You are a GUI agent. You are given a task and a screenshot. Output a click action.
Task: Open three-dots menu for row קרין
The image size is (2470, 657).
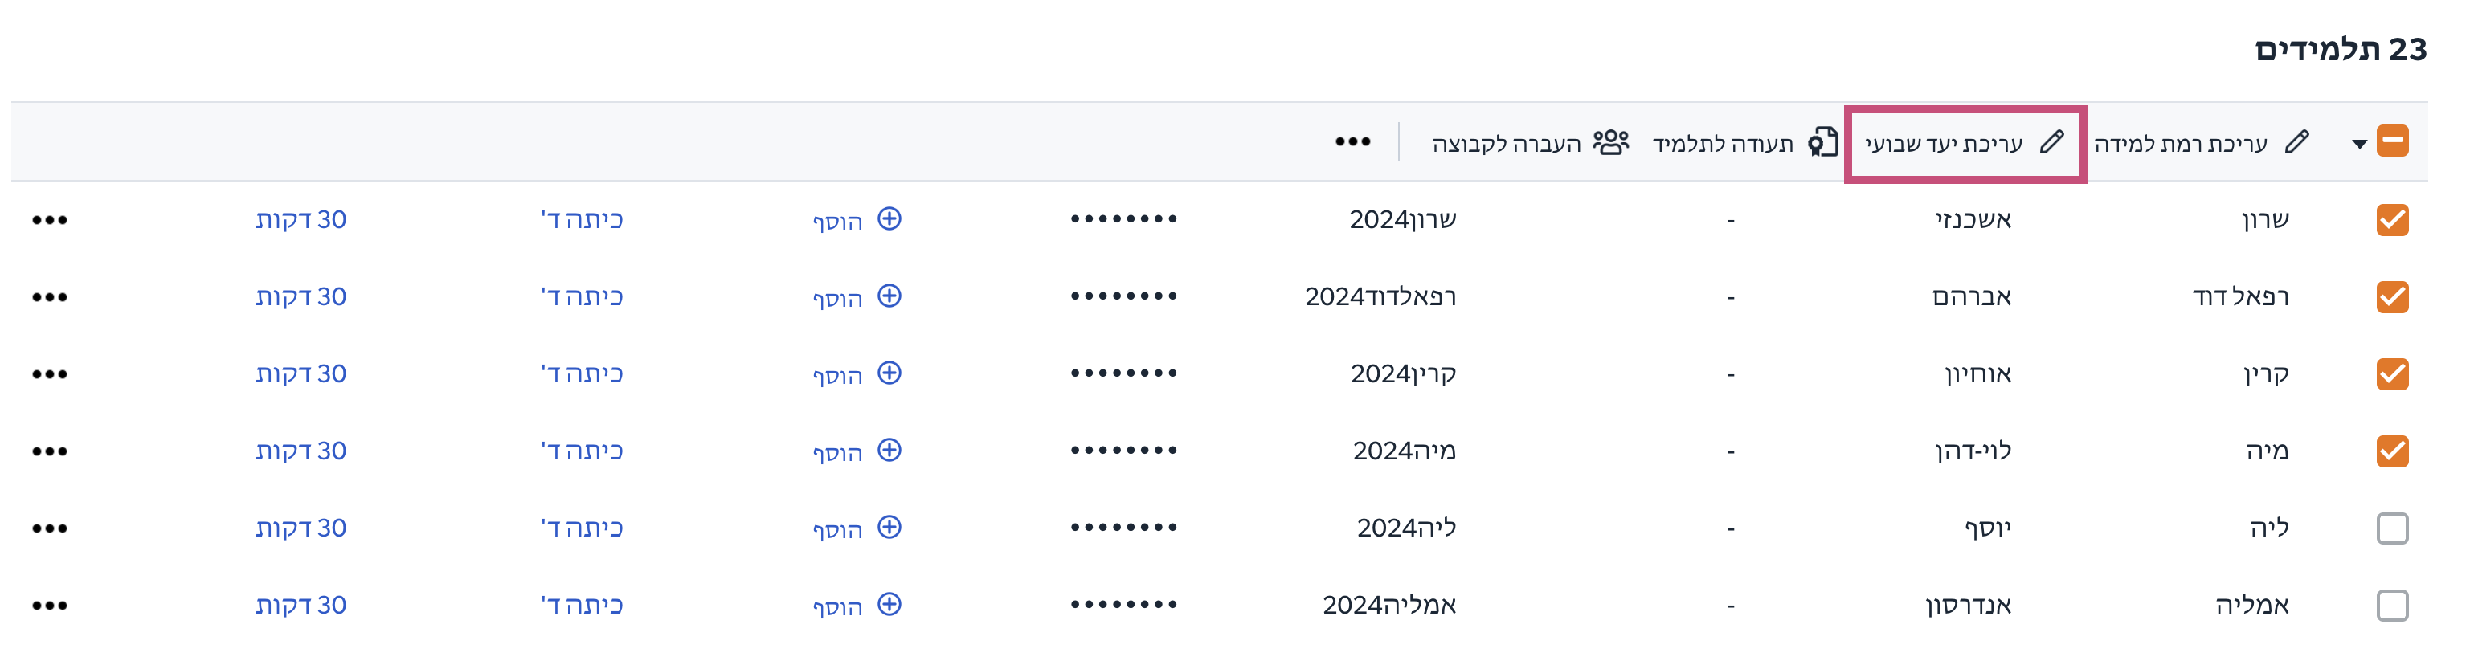[x=50, y=374]
